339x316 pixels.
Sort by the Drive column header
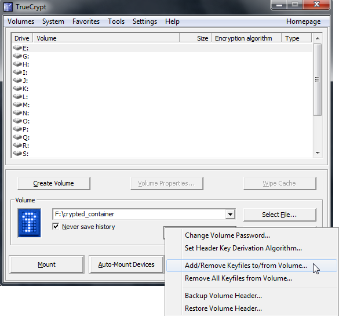click(x=22, y=38)
